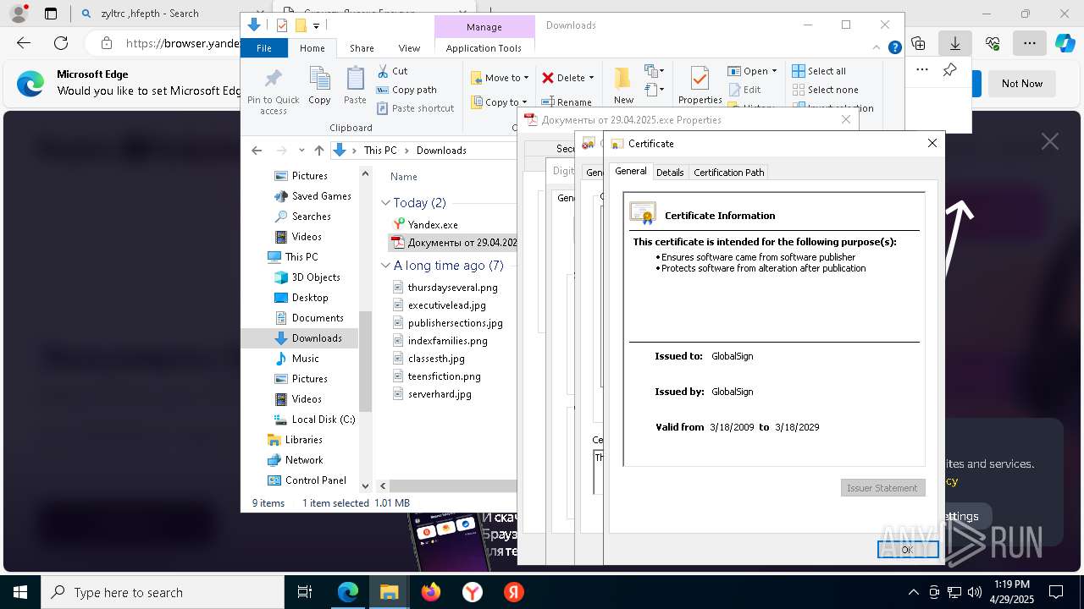Image resolution: width=1084 pixels, height=609 pixels.
Task: Select Documents in navigation pane
Action: pos(309,317)
